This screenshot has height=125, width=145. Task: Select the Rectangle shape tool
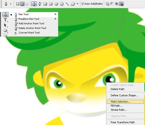pos(45,4)
